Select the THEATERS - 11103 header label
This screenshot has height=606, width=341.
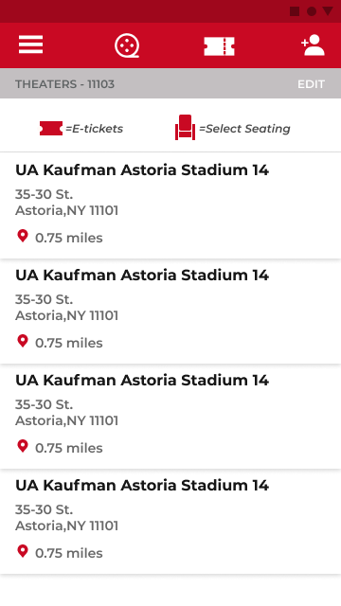click(x=65, y=84)
